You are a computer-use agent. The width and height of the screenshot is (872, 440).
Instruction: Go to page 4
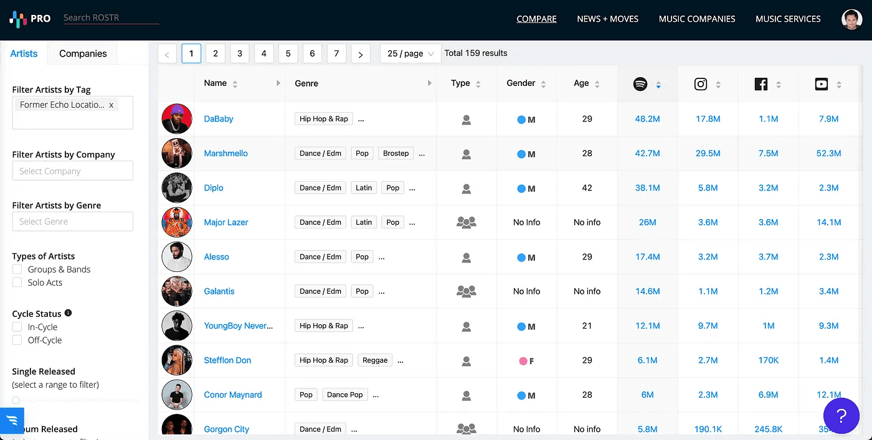(x=263, y=54)
